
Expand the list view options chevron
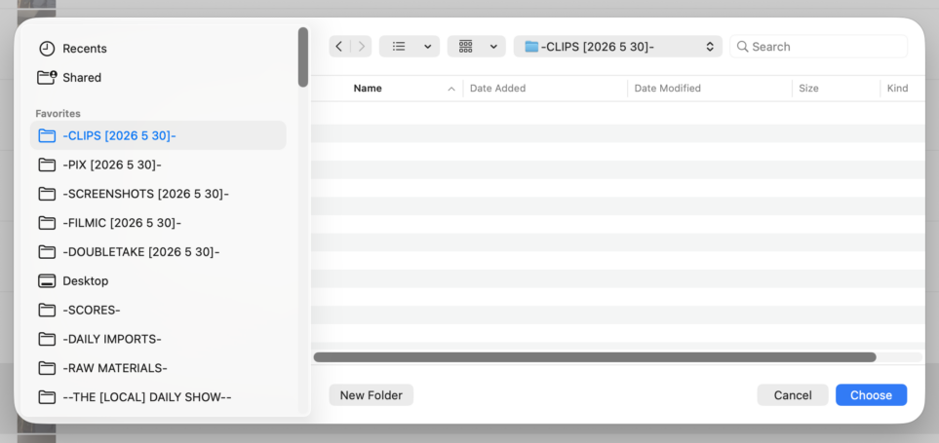[x=428, y=47]
